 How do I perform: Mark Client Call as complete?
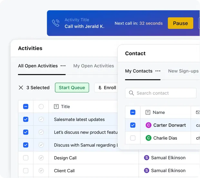coord(41,171)
